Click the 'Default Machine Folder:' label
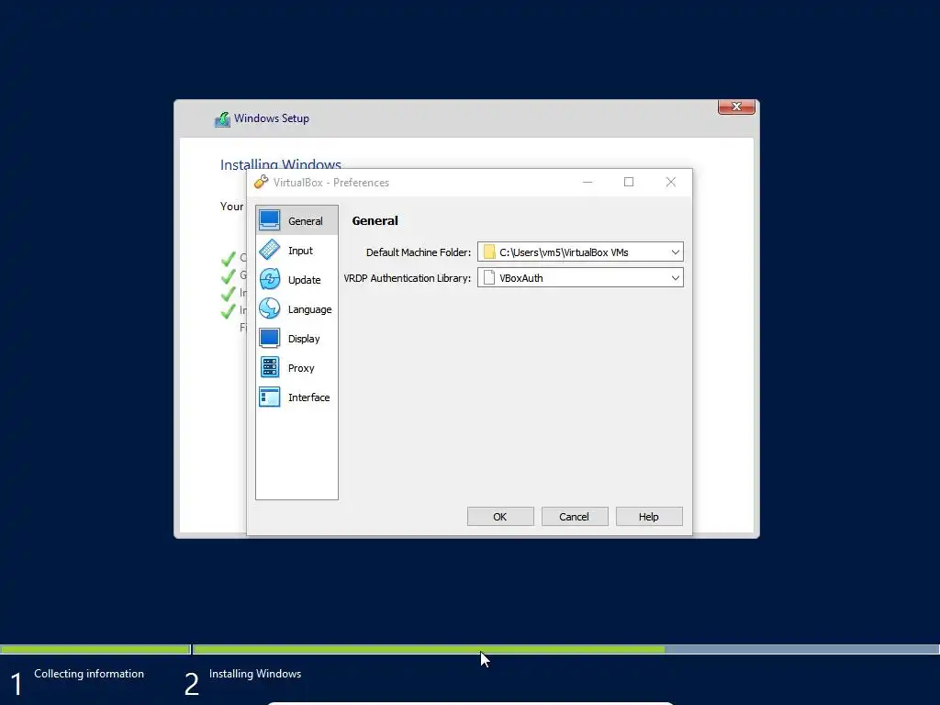940x705 pixels. (419, 252)
